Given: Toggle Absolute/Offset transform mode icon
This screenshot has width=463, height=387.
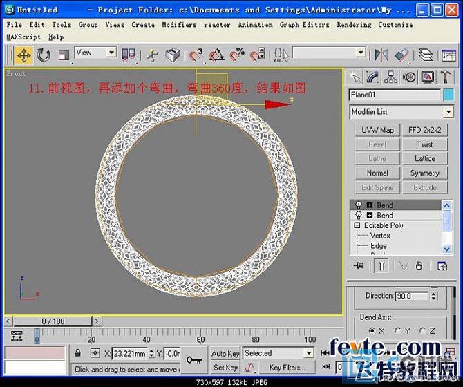Looking at the screenshot, I should pyautogui.click(x=95, y=352).
